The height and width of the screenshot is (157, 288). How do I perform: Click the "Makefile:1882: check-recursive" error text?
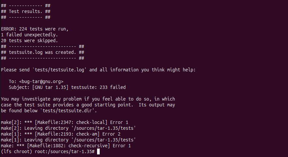coord(65,146)
